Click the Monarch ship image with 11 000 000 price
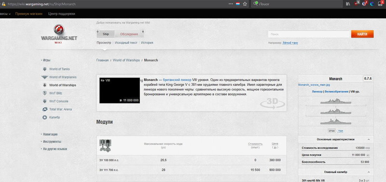 point(120,91)
